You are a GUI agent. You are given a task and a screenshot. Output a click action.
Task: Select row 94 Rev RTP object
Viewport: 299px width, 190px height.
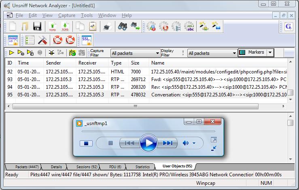(146, 87)
